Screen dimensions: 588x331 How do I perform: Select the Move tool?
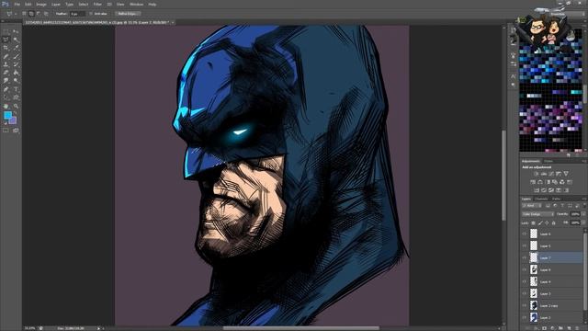16,31
